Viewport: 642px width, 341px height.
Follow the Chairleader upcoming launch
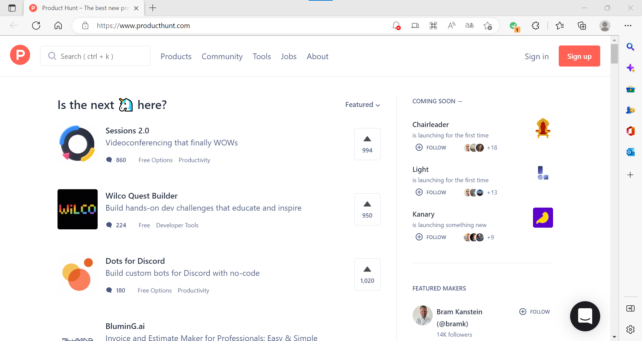[431, 147]
